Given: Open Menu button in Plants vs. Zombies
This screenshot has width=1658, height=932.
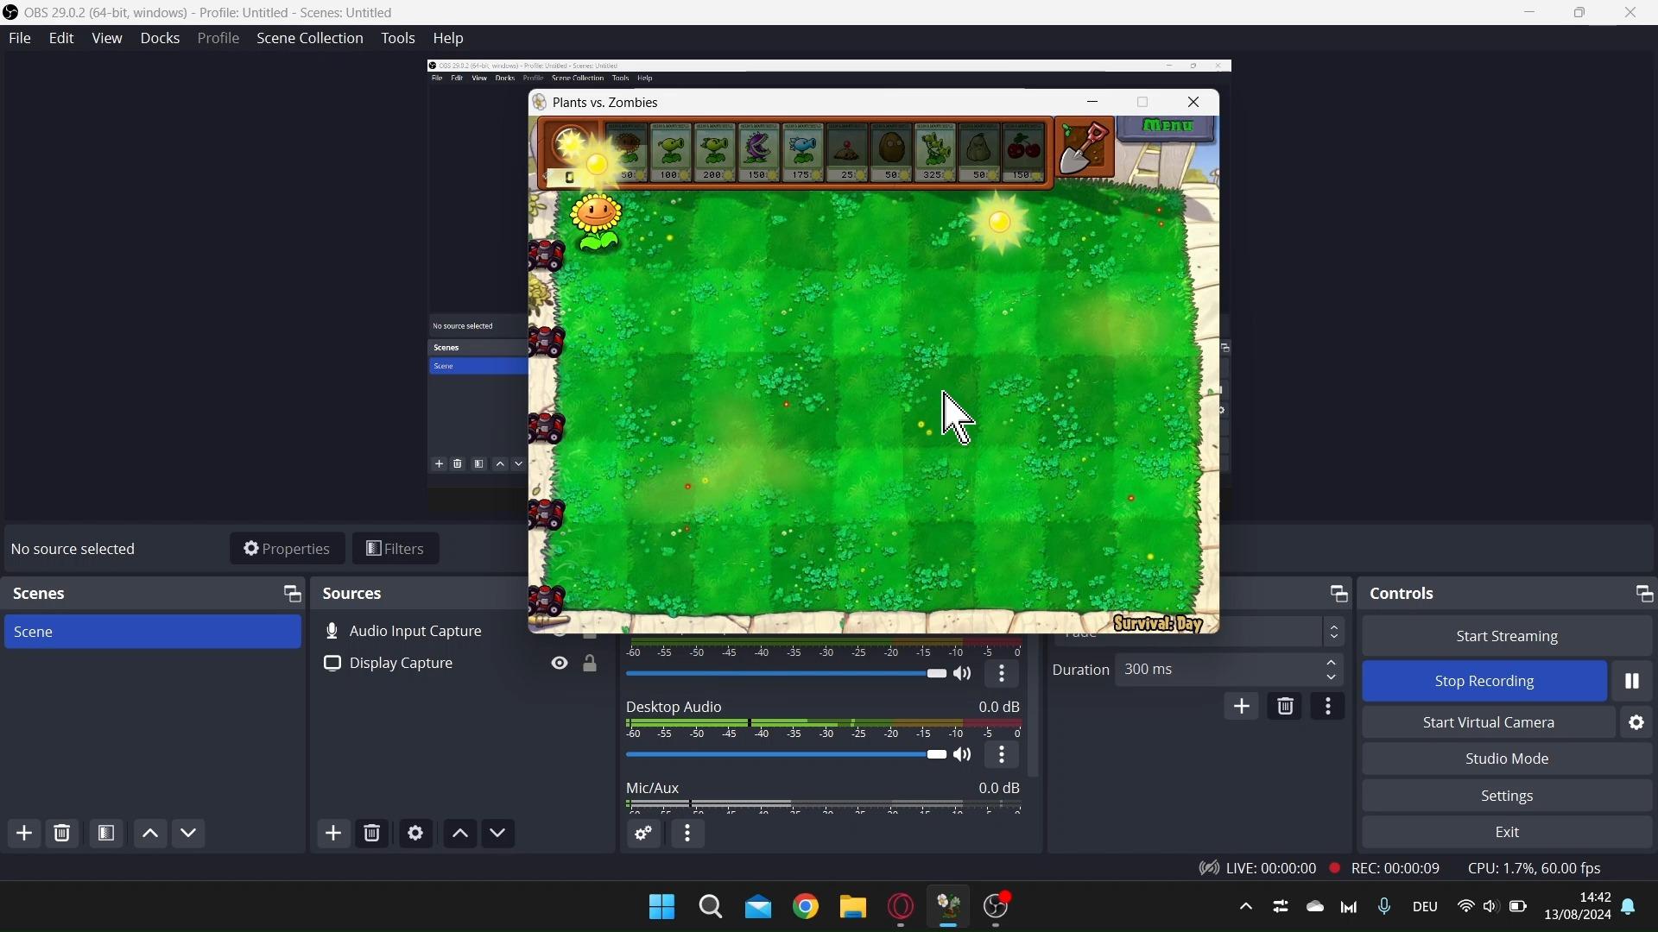Looking at the screenshot, I should tap(1168, 128).
